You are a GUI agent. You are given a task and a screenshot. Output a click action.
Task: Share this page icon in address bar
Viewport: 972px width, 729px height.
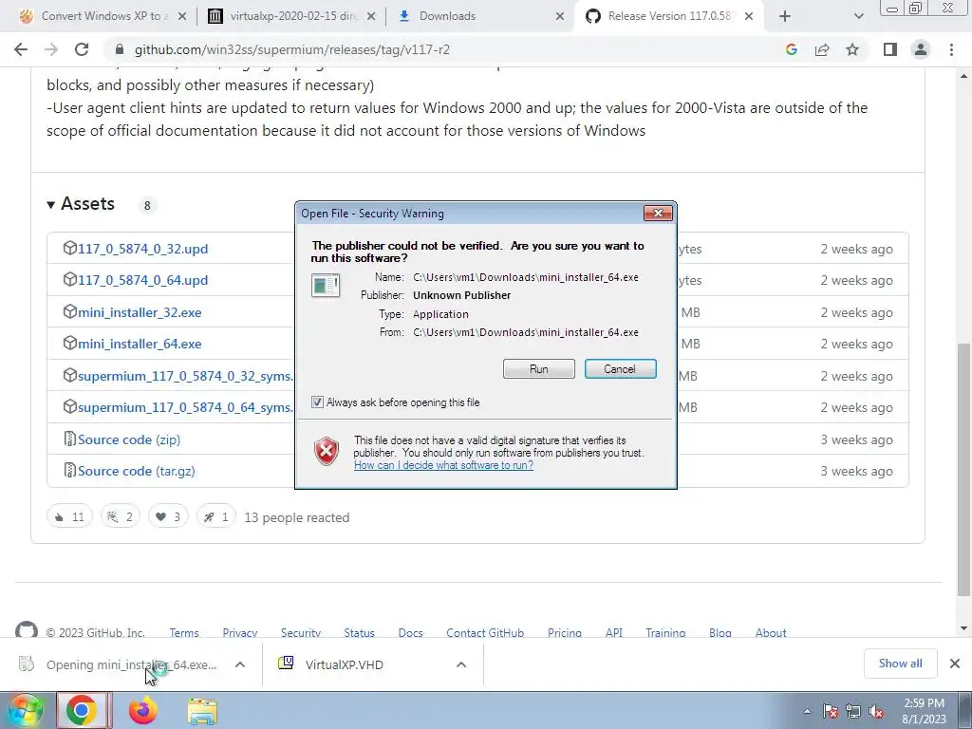822,49
